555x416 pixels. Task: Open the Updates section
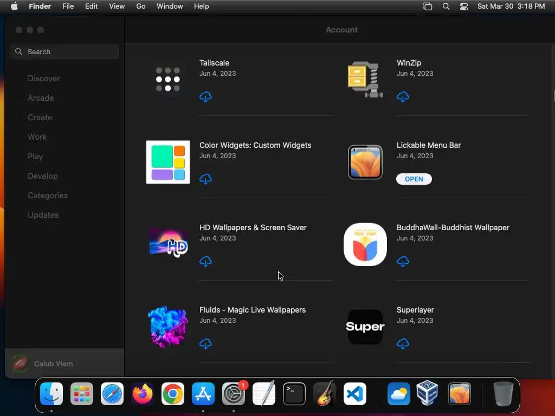pos(43,214)
